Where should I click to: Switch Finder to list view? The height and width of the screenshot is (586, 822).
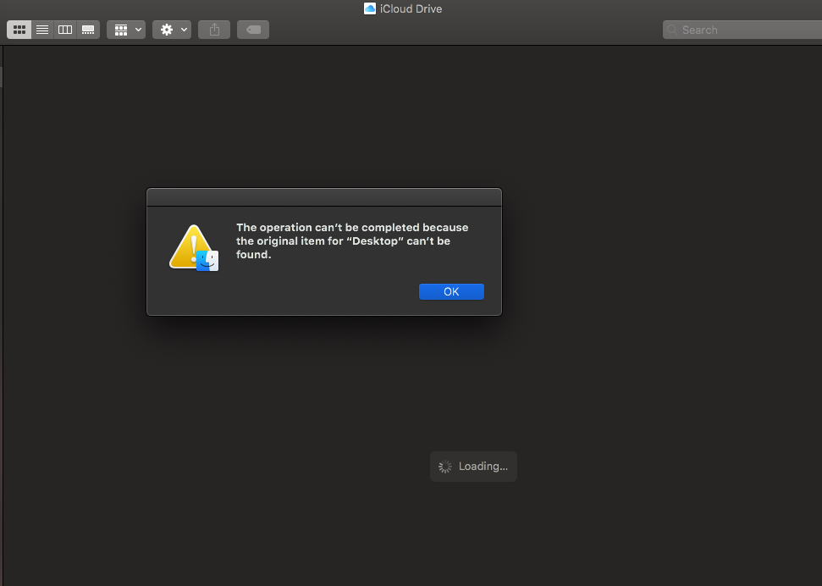click(42, 30)
